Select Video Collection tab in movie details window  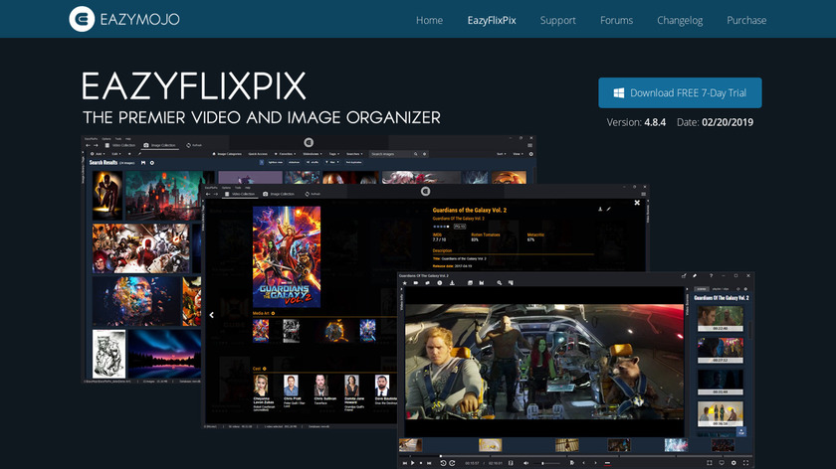240,194
